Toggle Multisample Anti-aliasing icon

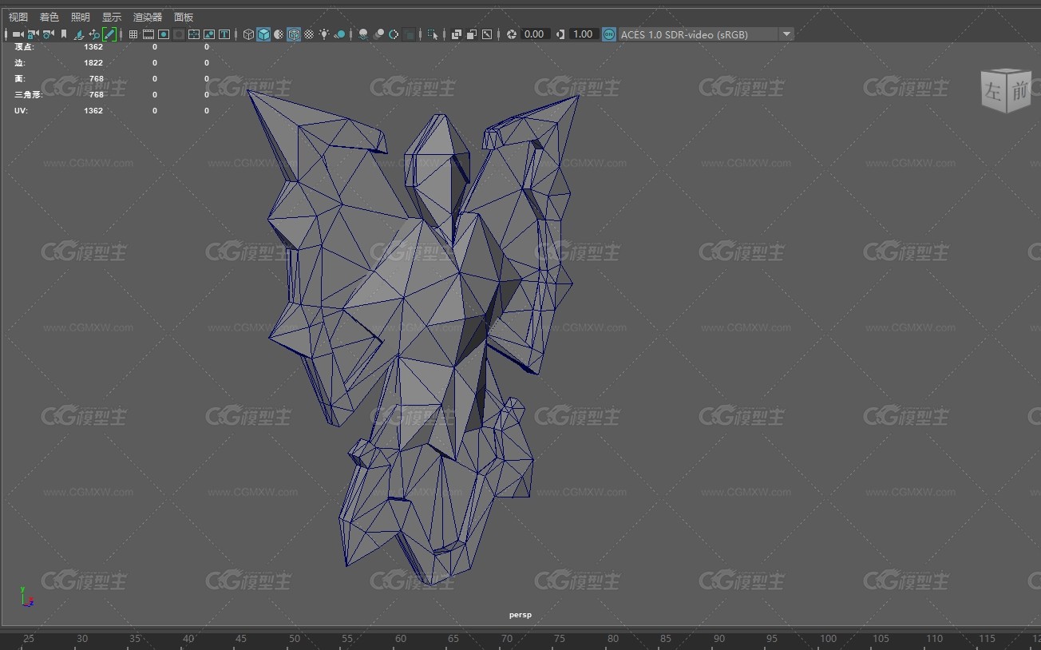[x=394, y=34]
